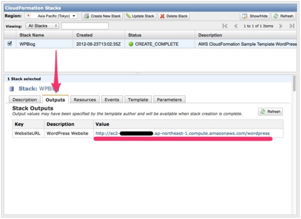
Task: Open the Template tab
Action: pyautogui.click(x=138, y=99)
